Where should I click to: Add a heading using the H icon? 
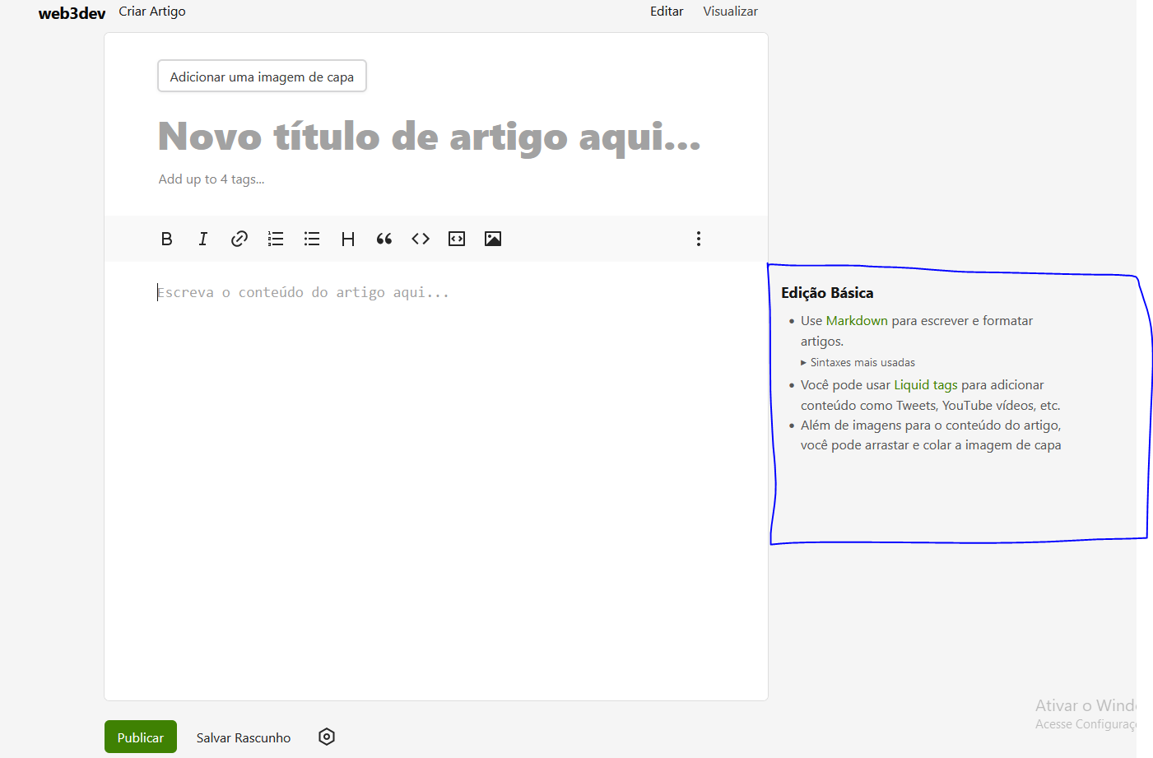(348, 239)
